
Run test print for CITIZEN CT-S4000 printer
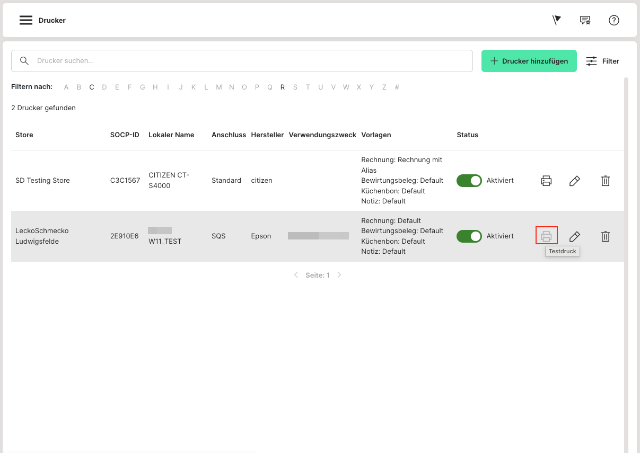(546, 181)
